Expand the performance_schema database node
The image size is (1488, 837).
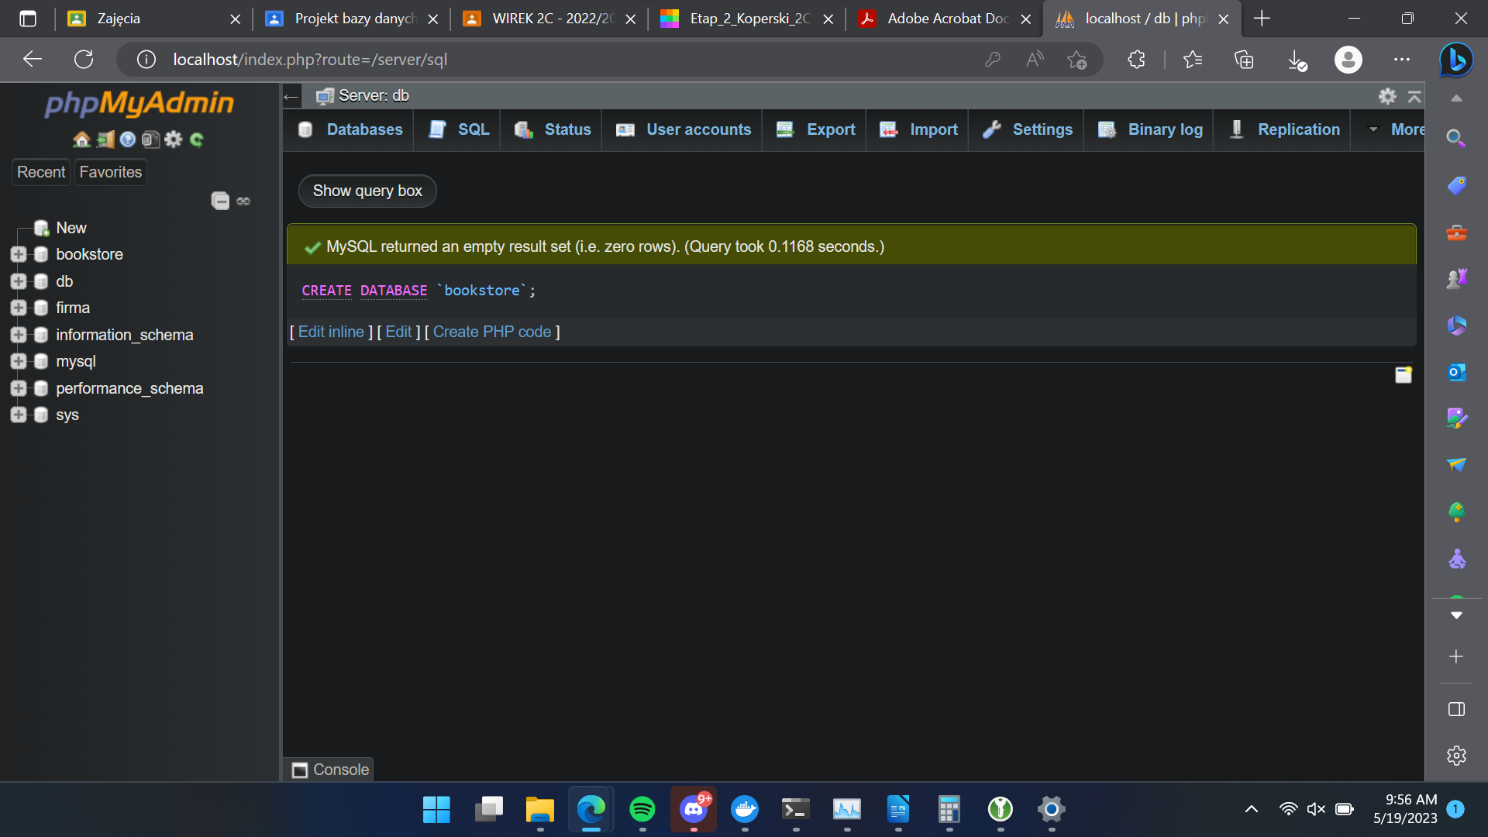[19, 388]
